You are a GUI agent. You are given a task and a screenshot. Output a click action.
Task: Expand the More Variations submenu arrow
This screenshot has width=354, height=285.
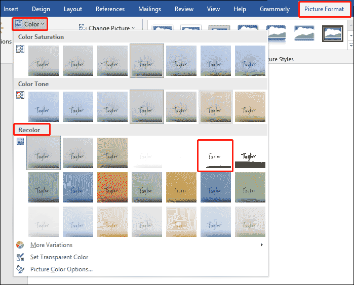click(x=262, y=245)
